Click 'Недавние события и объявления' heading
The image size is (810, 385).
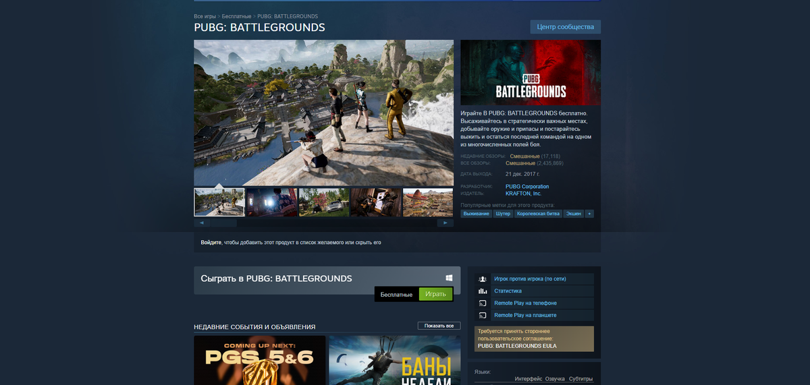point(254,327)
